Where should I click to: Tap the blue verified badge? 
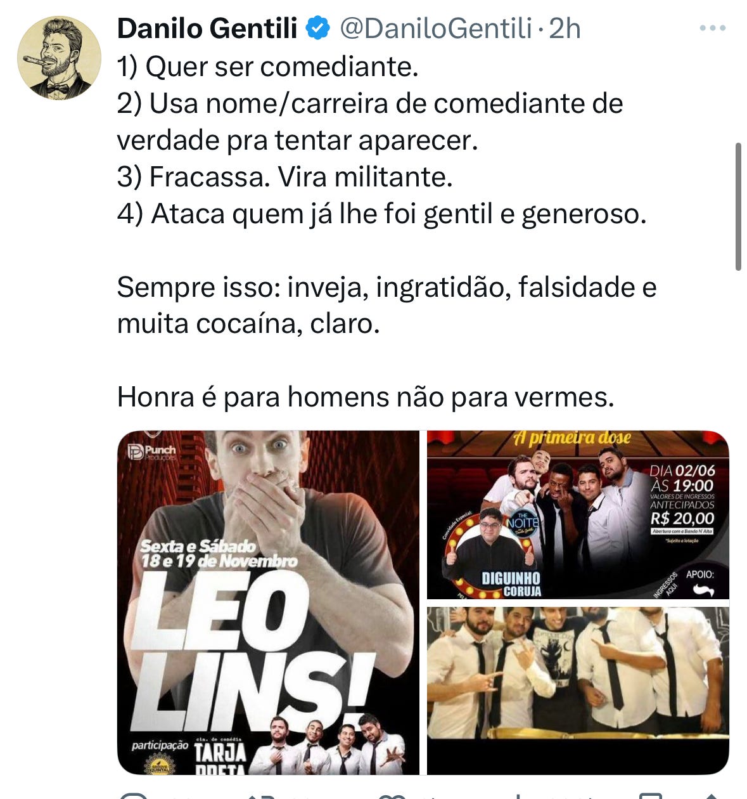click(317, 28)
